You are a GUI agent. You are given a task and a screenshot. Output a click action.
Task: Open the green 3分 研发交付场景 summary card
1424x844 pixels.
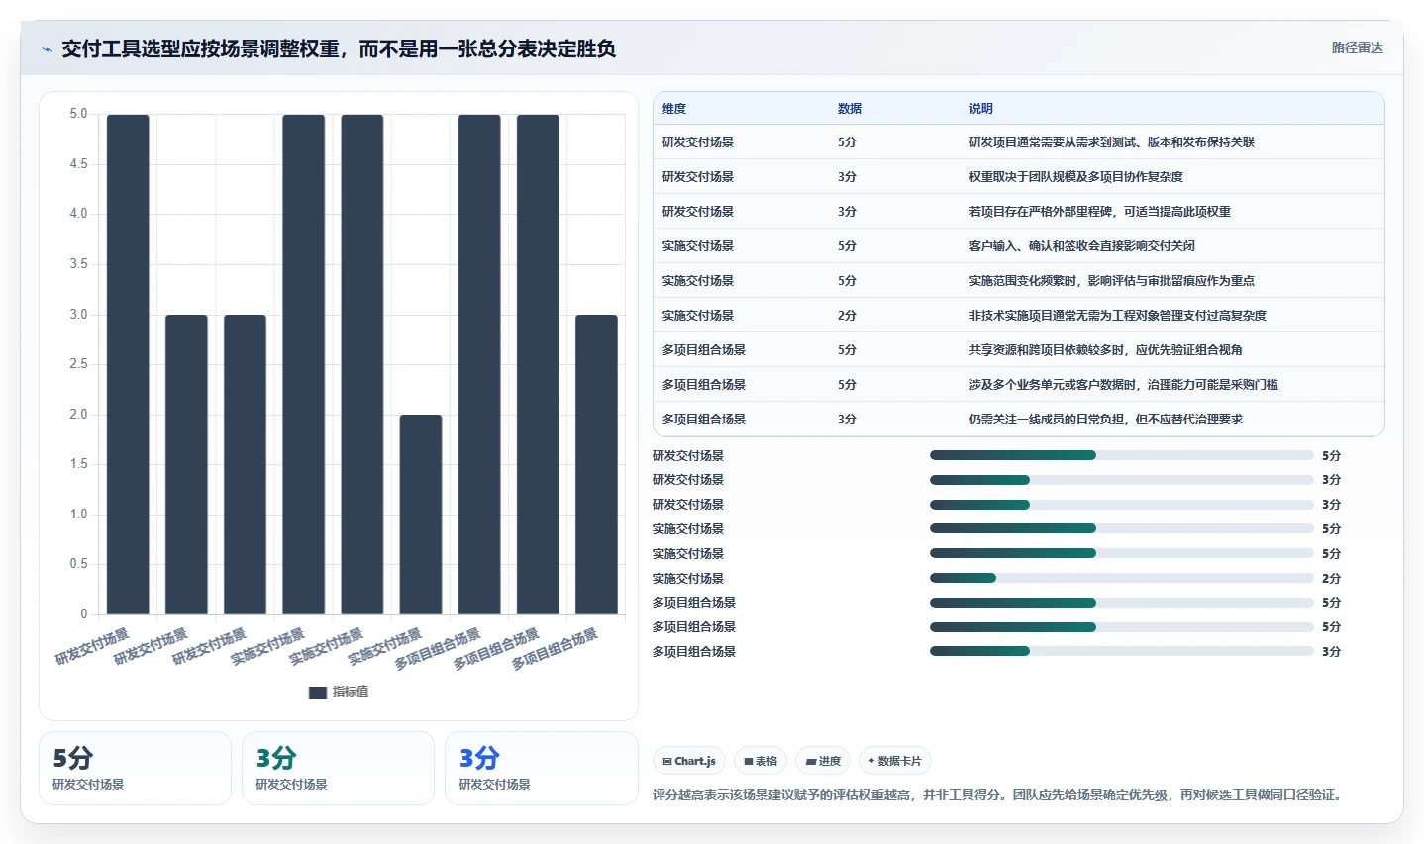point(338,768)
